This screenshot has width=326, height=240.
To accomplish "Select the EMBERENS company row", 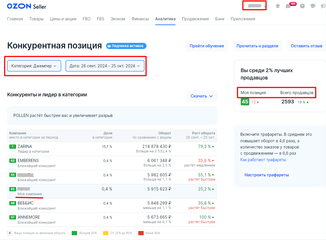I will (x=112, y=163).
